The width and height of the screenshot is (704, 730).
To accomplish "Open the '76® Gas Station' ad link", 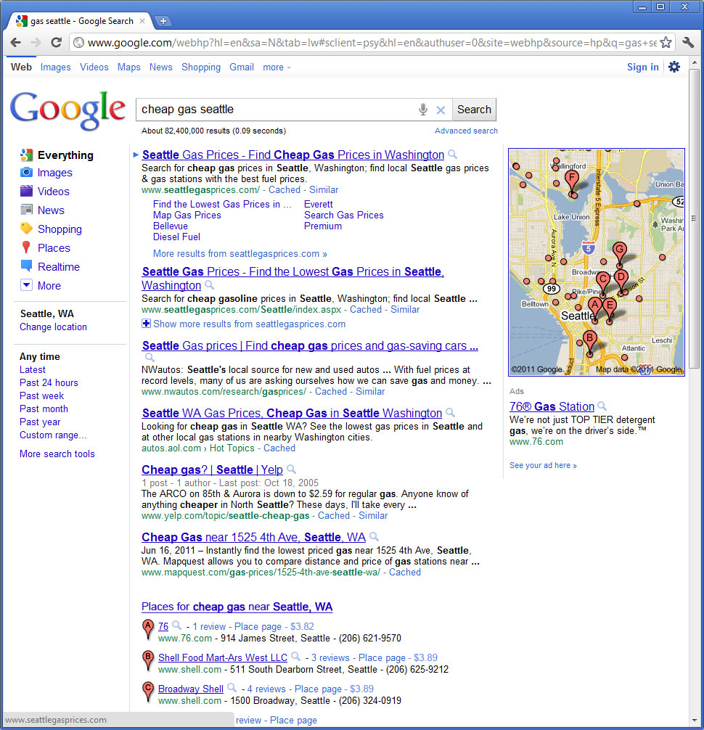I will point(552,406).
